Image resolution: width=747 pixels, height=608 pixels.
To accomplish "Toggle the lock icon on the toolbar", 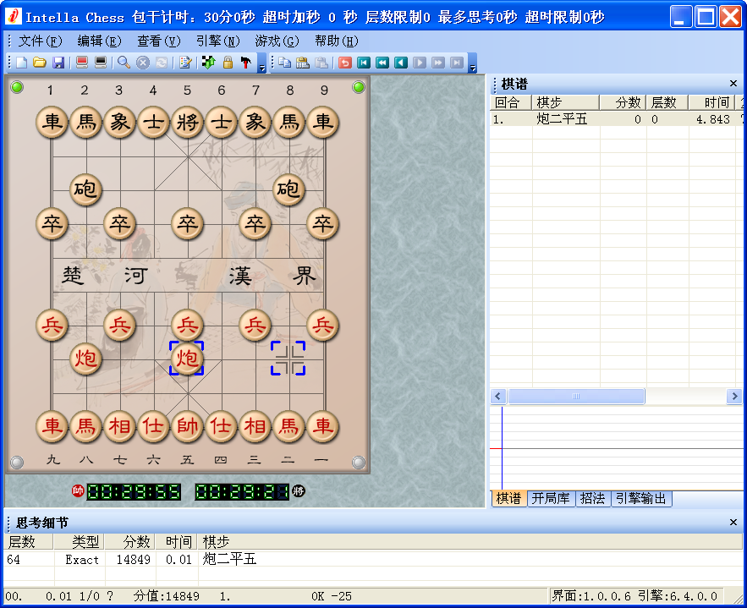I will tap(226, 62).
